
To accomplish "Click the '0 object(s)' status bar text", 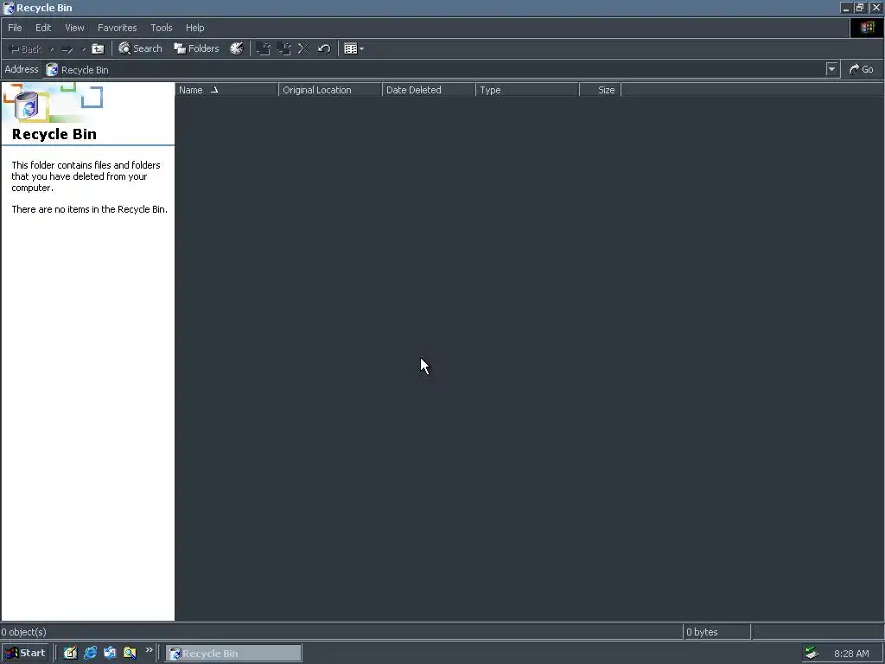I will coord(23,632).
